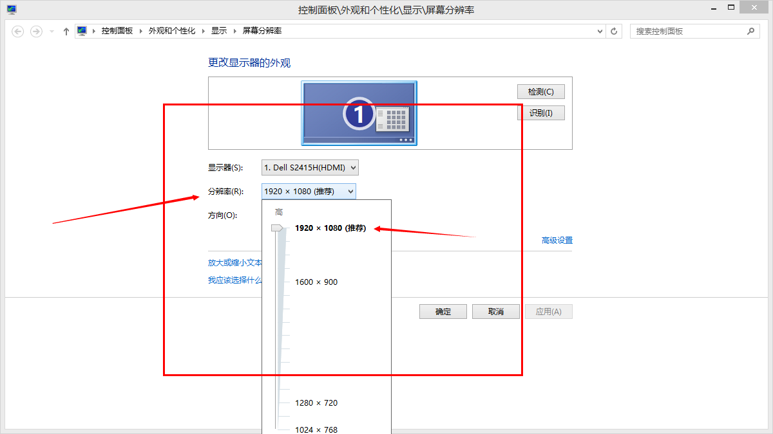Screen dimensions: 773x434
Task: Open recent locations dropdown arrow
Action: (52, 31)
